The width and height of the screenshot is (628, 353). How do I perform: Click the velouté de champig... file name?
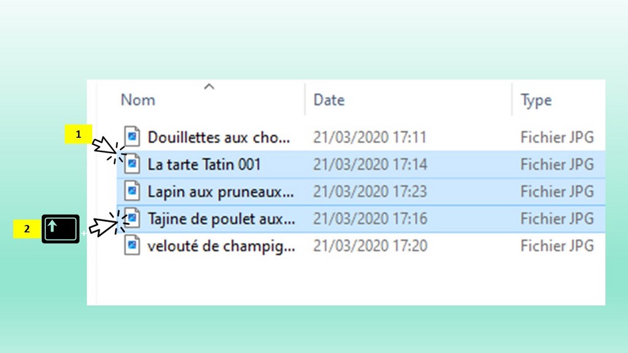tap(221, 246)
